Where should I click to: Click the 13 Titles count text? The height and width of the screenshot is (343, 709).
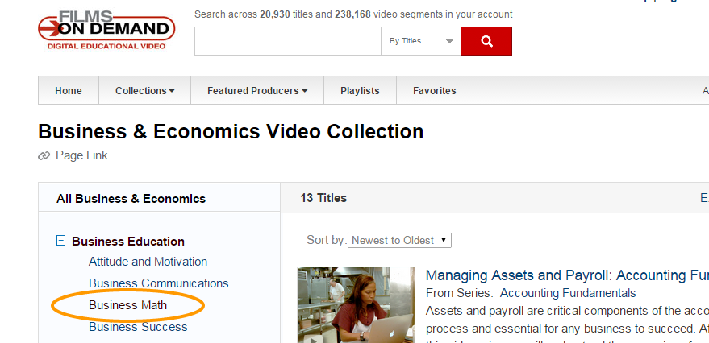point(323,198)
